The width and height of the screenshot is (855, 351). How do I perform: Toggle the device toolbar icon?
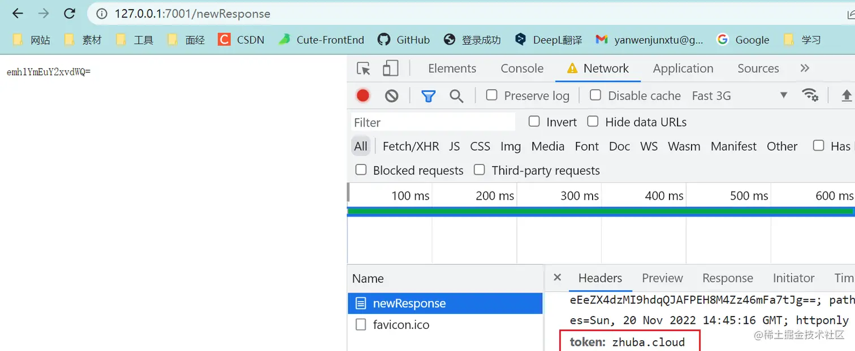390,68
